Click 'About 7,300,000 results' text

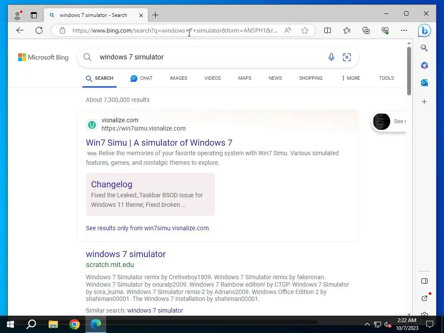pyautogui.click(x=118, y=100)
